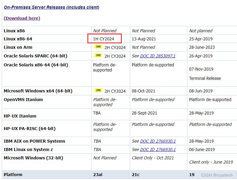Click 'TBA' in IBM Linux on System z row
Screen dimensions: 237x180
[97, 150]
